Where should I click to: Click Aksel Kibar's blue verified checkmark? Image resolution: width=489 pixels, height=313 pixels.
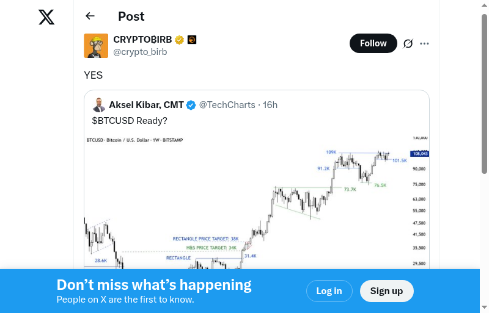191,105
